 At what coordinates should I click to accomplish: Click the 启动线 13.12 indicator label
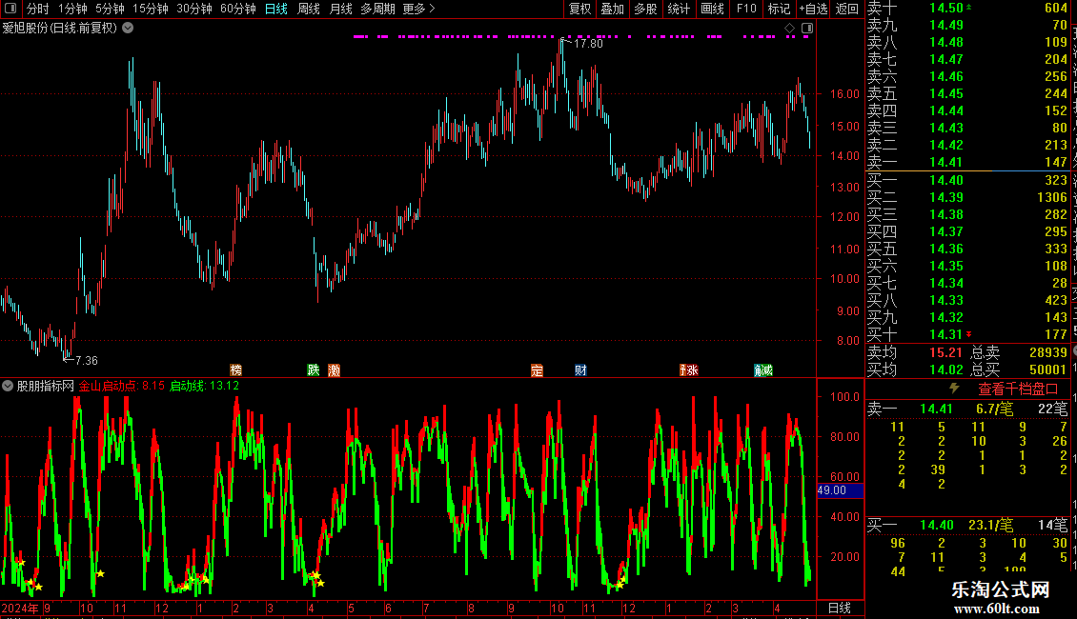[204, 386]
